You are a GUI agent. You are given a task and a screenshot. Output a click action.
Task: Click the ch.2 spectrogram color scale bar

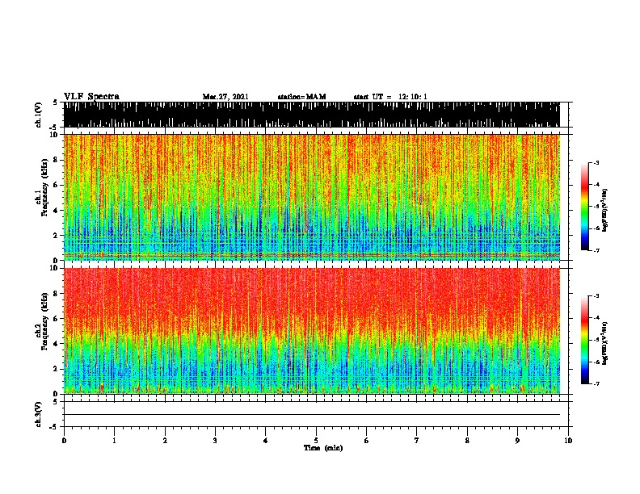[x=585, y=340]
